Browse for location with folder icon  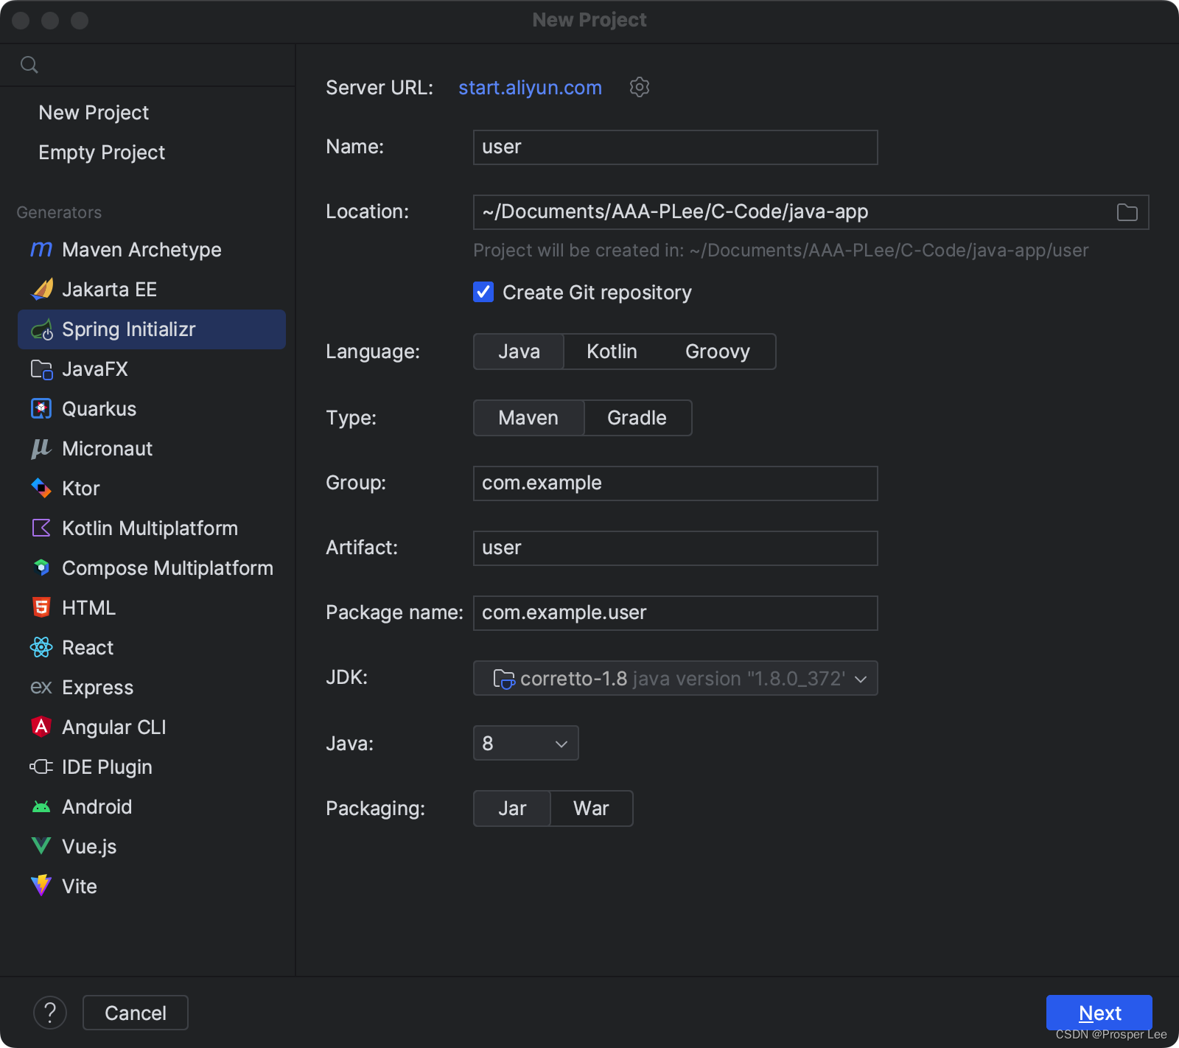click(1127, 212)
